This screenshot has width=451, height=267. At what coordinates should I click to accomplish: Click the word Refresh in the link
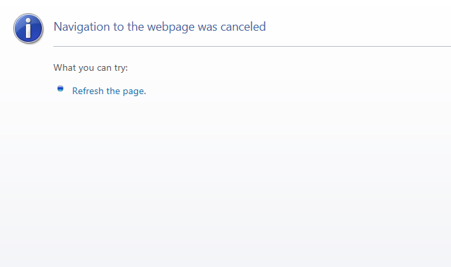pos(87,91)
